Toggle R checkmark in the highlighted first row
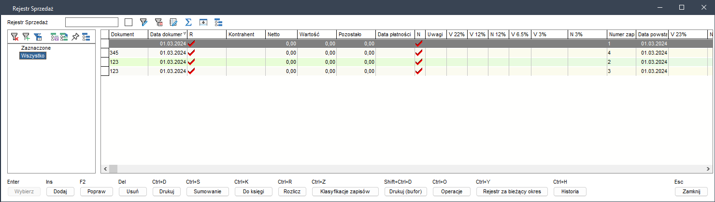 191,43
